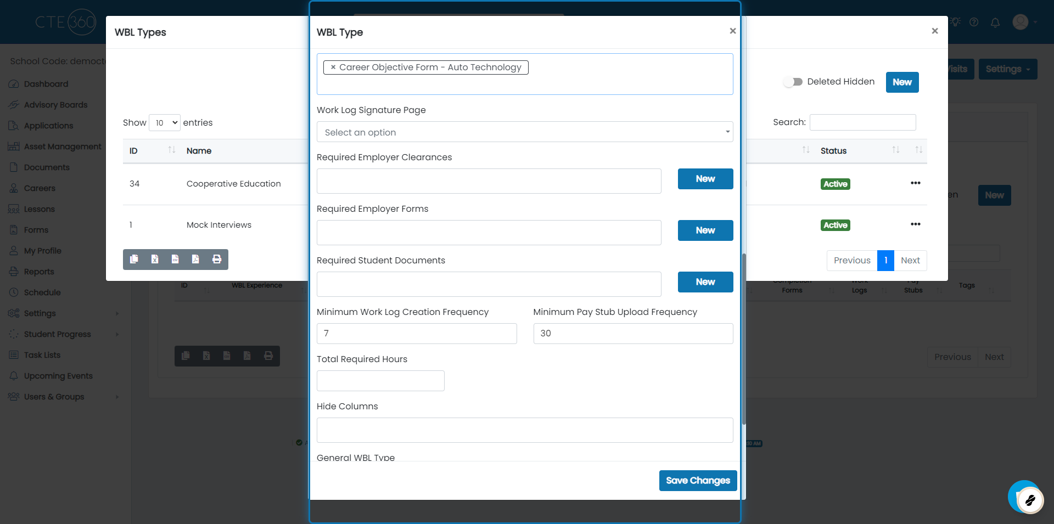This screenshot has width=1054, height=524.
Task: Sort WBL Types table by Status
Action: pyautogui.click(x=859, y=151)
